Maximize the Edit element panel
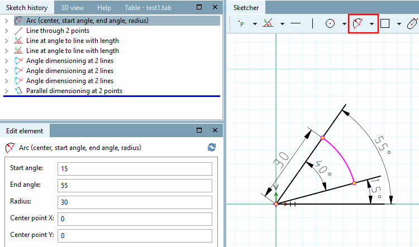Viewport: 419px width, 247px height. (199, 130)
